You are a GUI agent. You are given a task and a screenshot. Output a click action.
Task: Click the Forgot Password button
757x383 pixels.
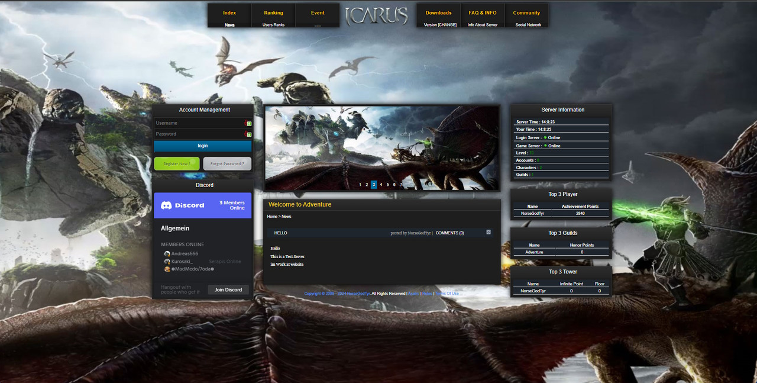point(227,163)
